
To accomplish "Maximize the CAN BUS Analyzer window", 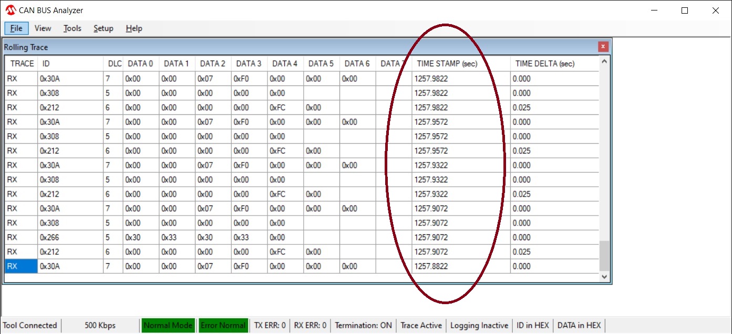I will [x=685, y=10].
